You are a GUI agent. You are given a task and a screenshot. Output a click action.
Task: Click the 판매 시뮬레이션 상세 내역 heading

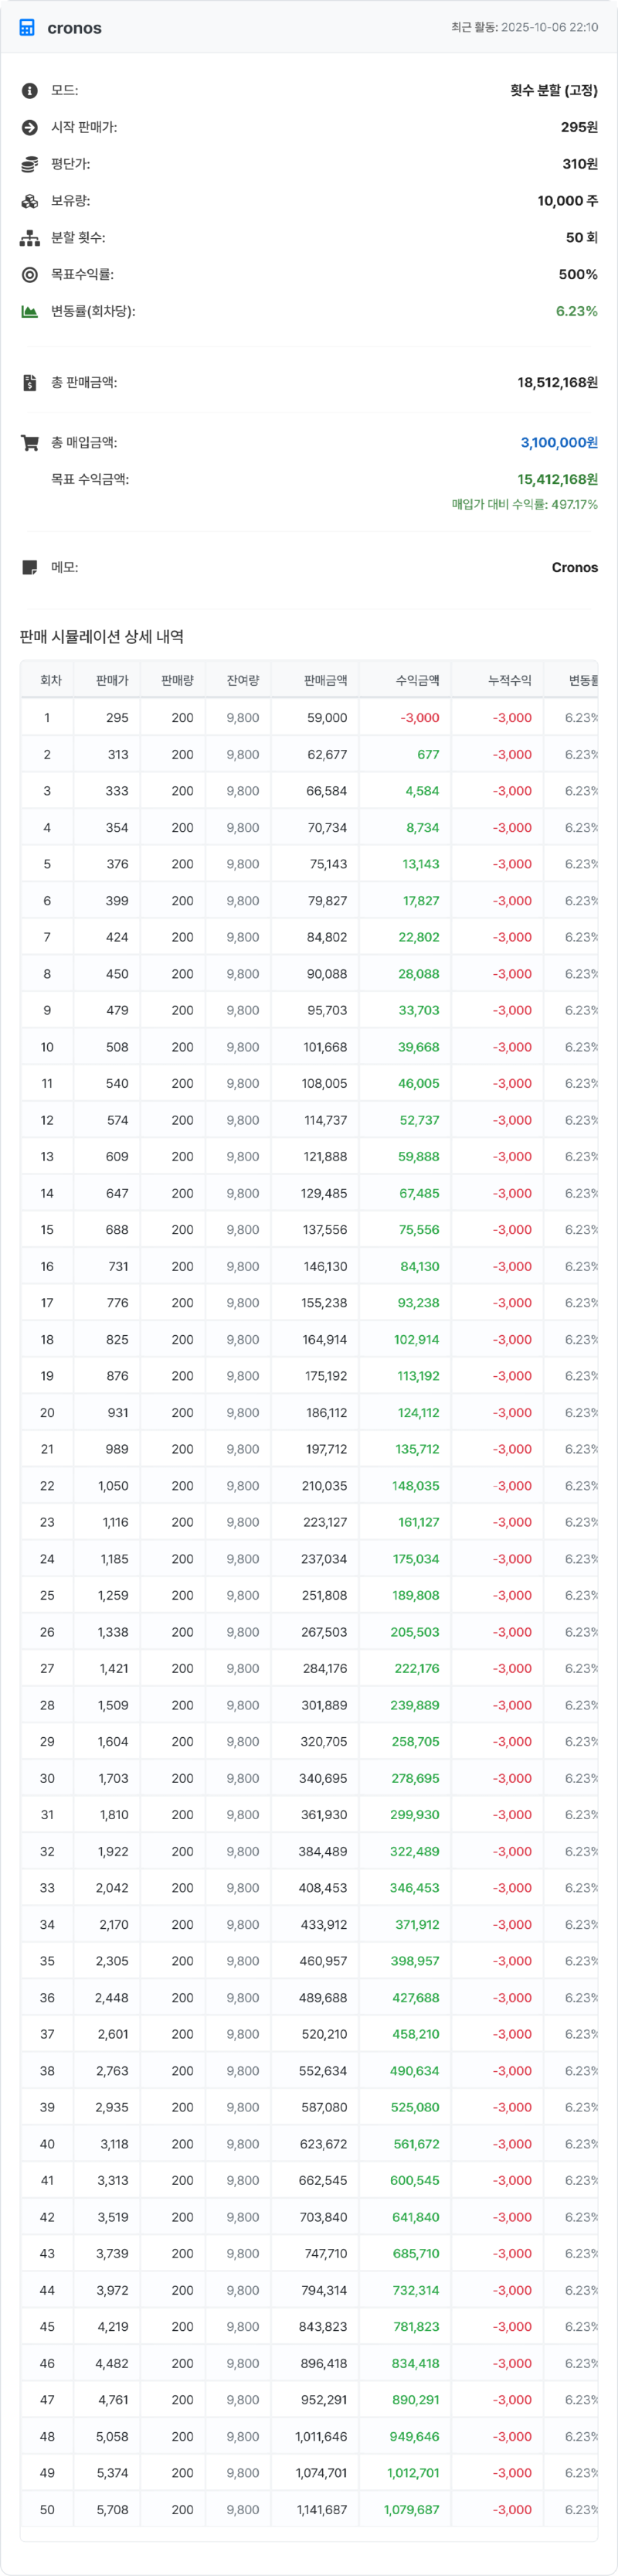point(102,637)
